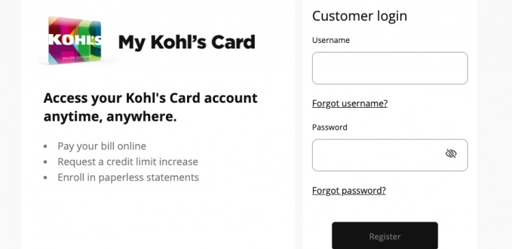This screenshot has height=249, width=512.
Task: Click the 'Valued Customer' text on the card
Action: [x=76, y=58]
